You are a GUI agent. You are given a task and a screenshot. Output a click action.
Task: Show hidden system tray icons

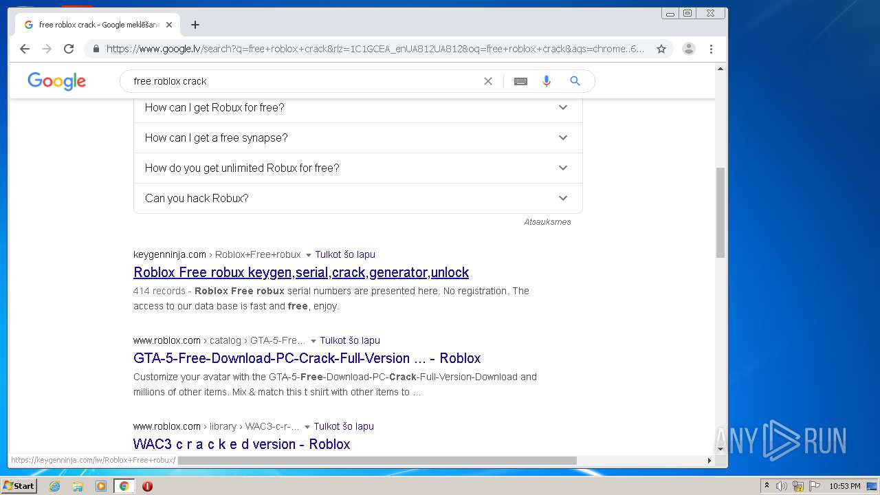point(767,486)
